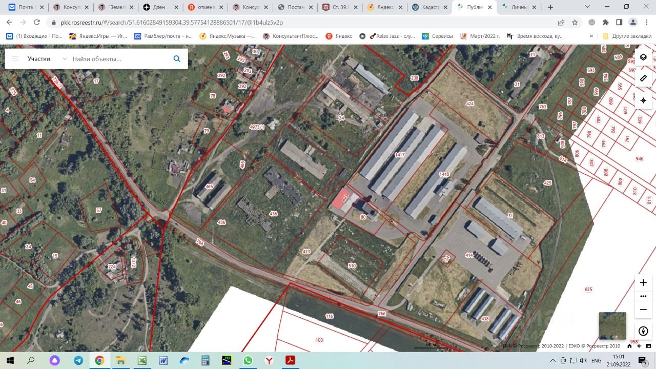The image size is (656, 369).
Task: Switch to the Ст. 39.1 tab
Action: click(340, 7)
